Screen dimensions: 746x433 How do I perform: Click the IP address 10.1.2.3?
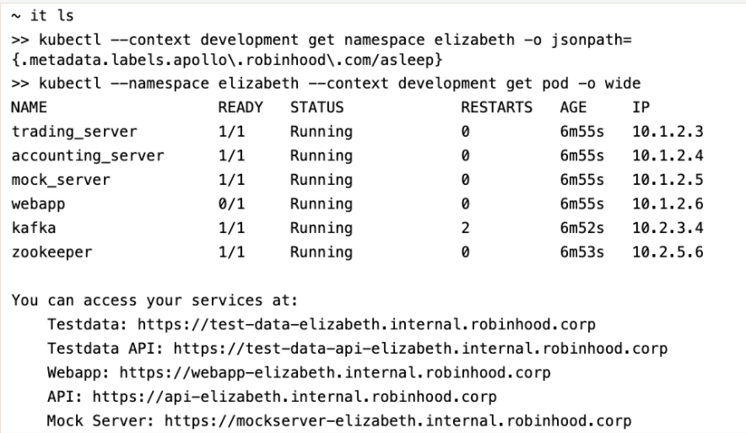point(668,132)
